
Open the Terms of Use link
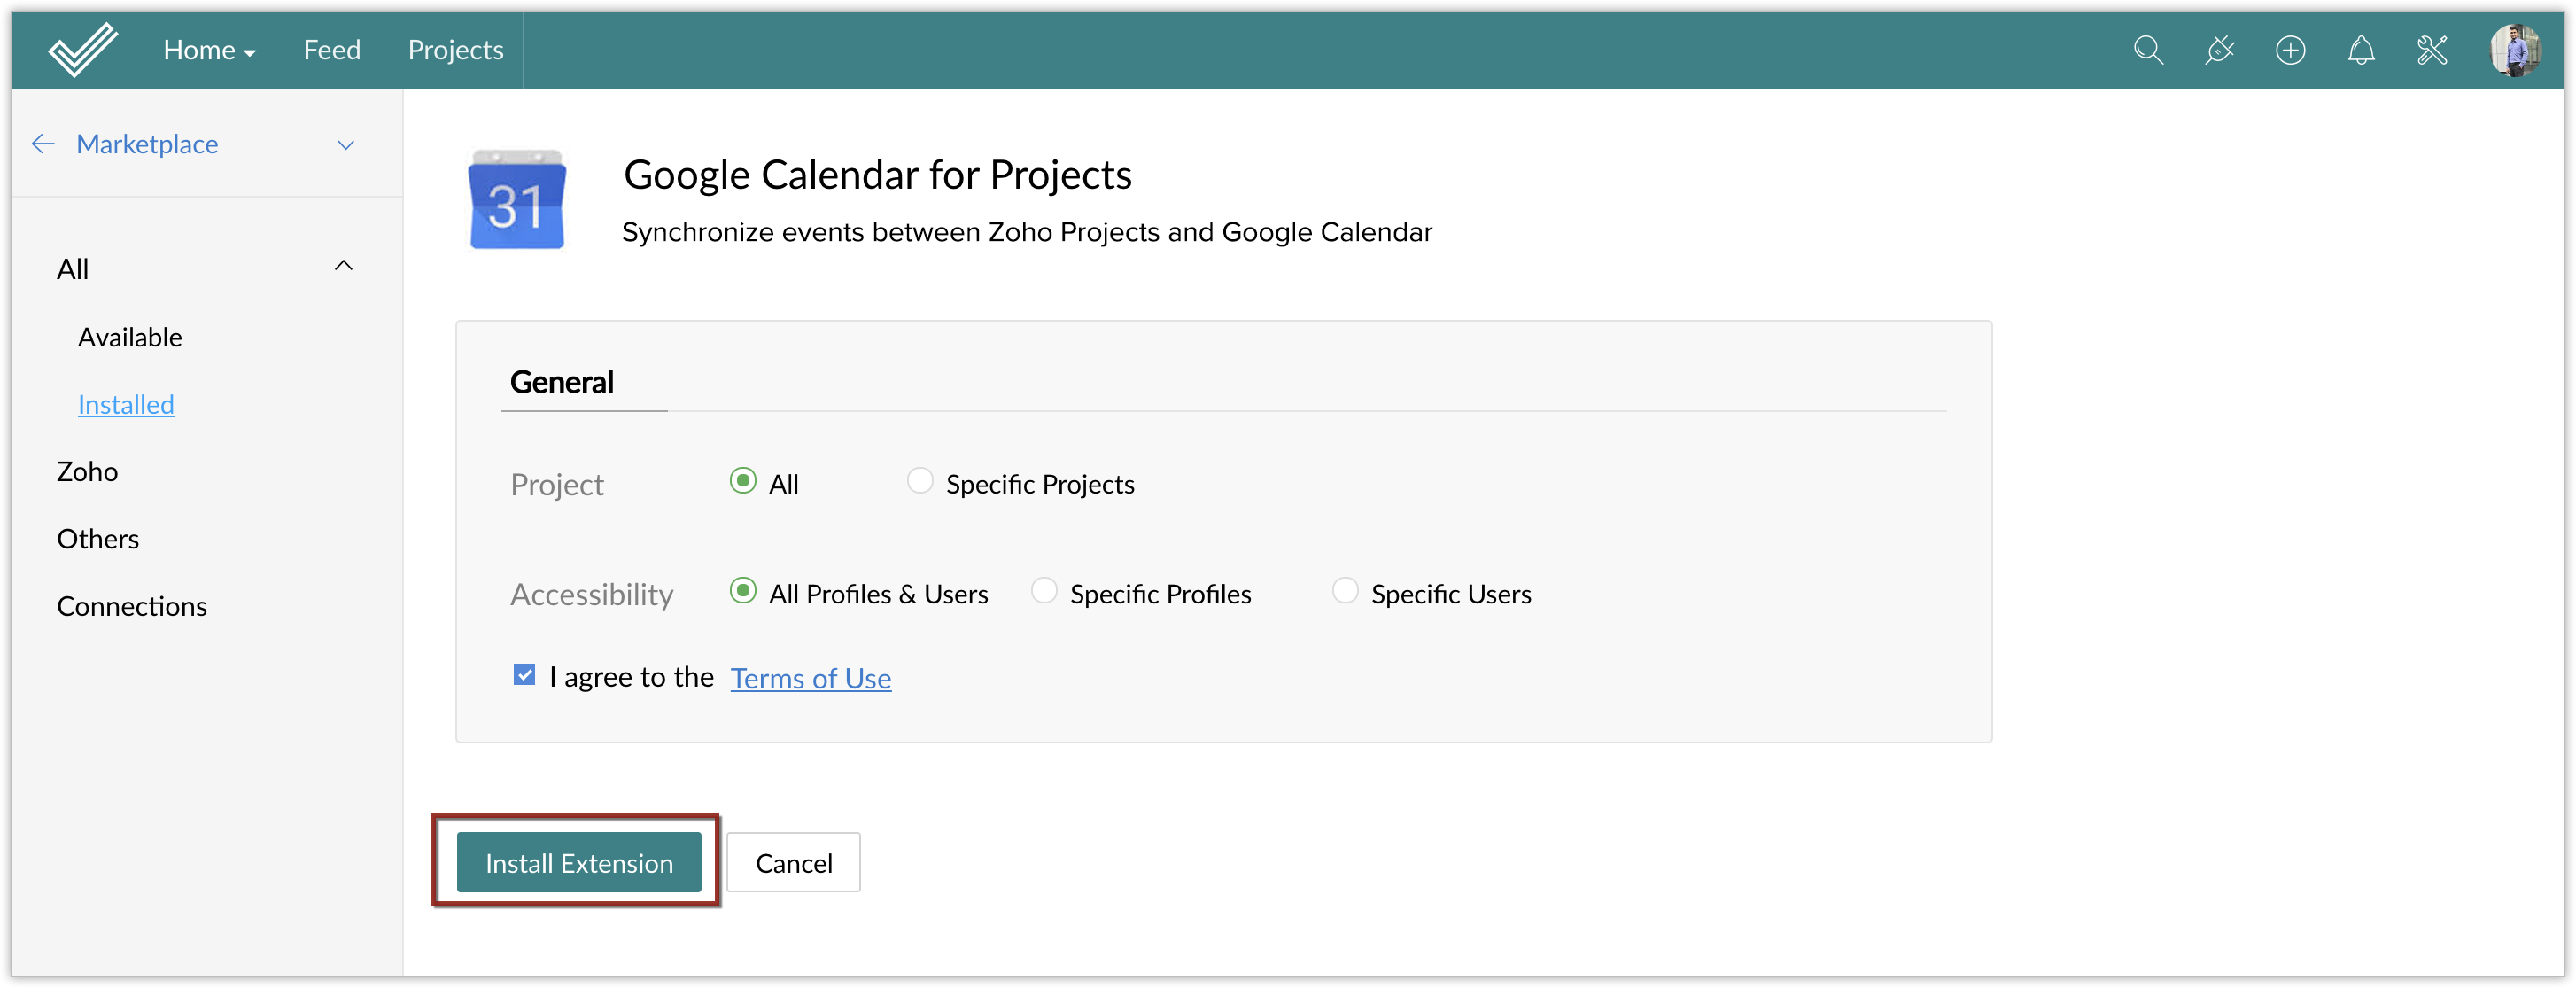pos(810,678)
